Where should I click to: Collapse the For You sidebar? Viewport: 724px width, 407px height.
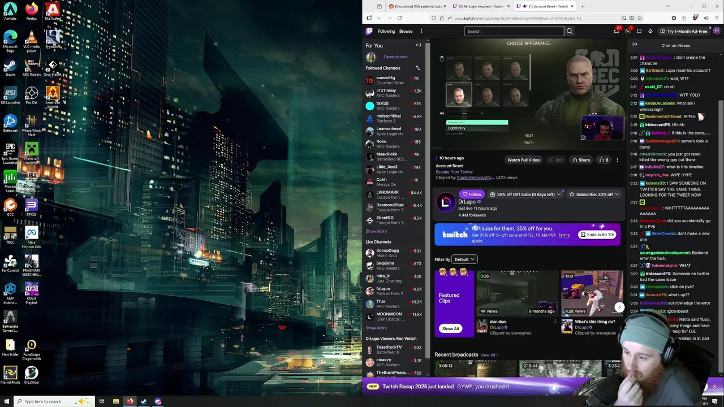pyautogui.click(x=419, y=45)
